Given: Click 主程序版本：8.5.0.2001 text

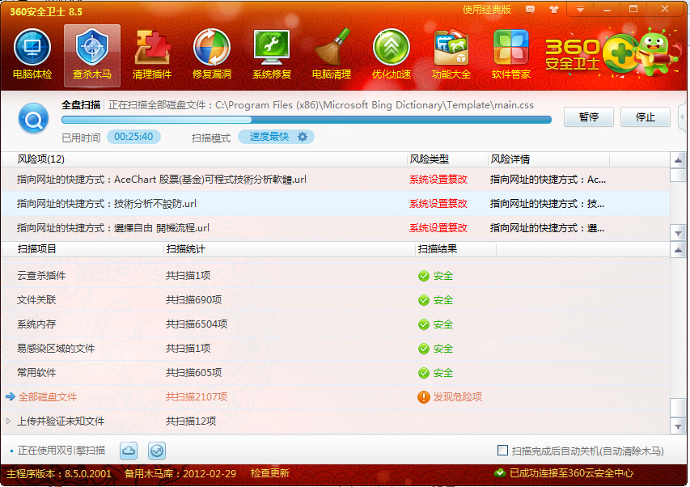Looking at the screenshot, I should (x=59, y=473).
